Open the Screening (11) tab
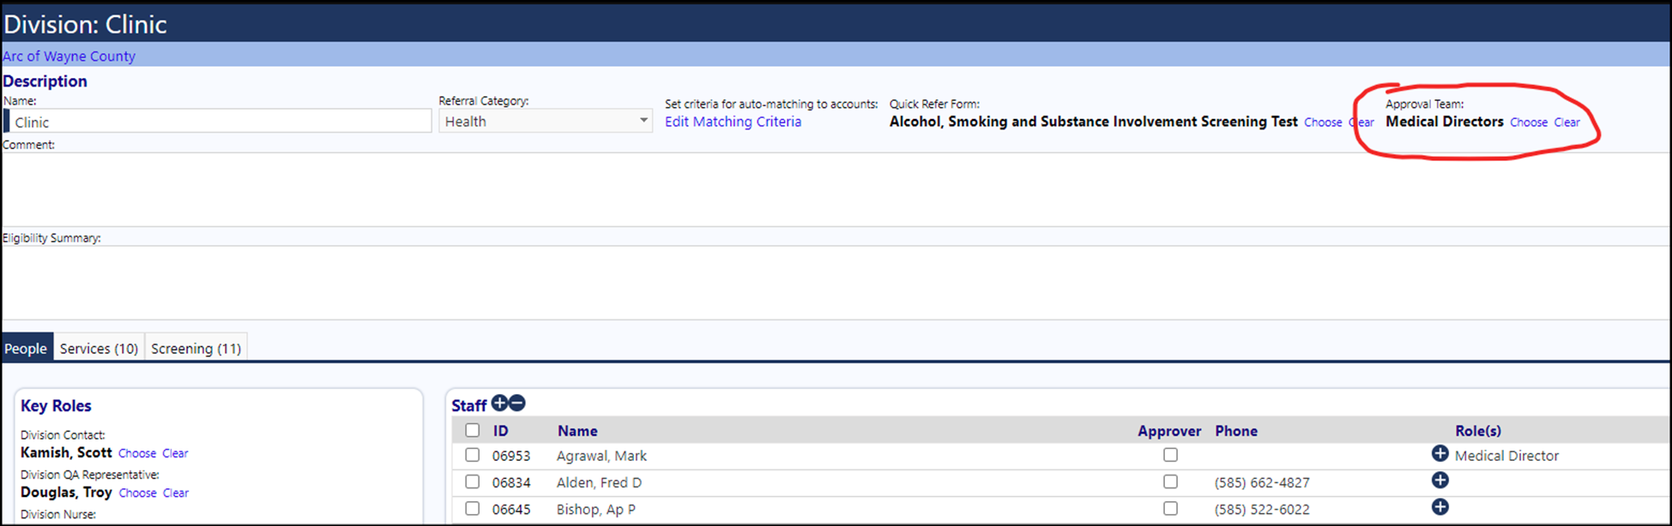The height and width of the screenshot is (526, 1672). [x=196, y=348]
